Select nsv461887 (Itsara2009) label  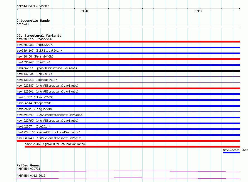coord(35,97)
